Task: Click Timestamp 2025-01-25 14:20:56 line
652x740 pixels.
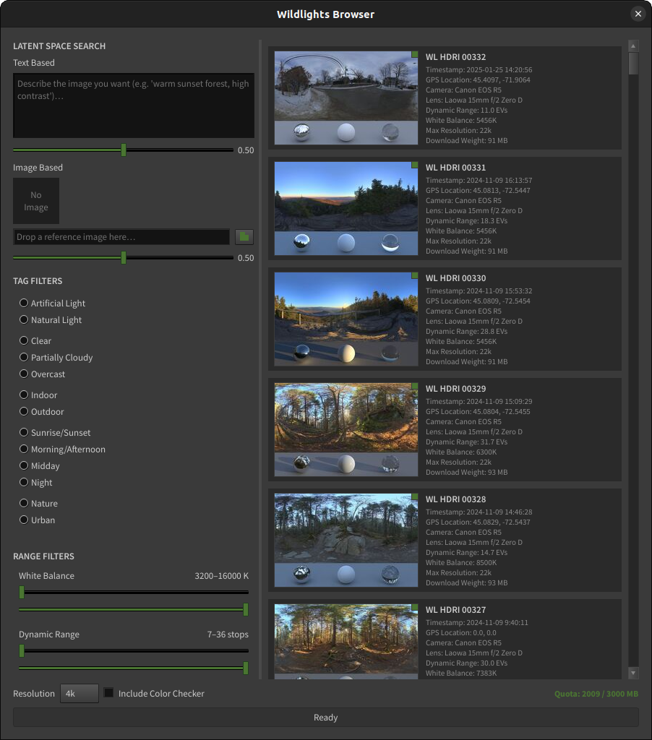Action: [x=479, y=69]
